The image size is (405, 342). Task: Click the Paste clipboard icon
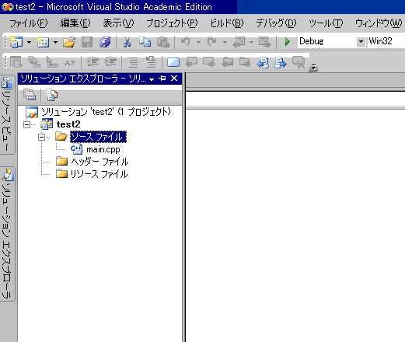point(163,42)
